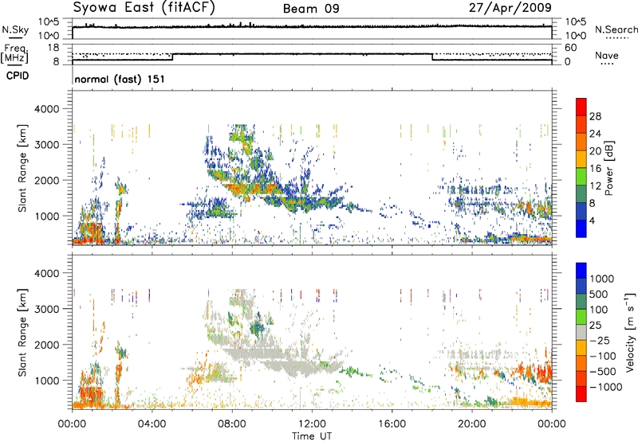This screenshot has width=638, height=441.
Task: Pick the gray segment of Velocity color bar
Action: point(581,333)
